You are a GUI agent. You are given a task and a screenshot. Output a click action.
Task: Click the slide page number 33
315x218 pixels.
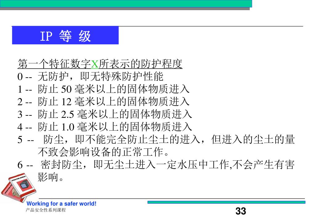click(241, 211)
